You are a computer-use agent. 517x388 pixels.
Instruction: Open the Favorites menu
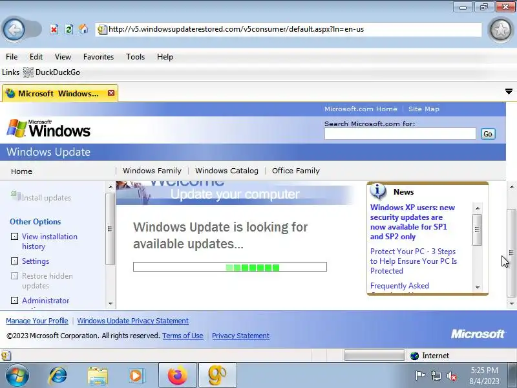coord(98,57)
